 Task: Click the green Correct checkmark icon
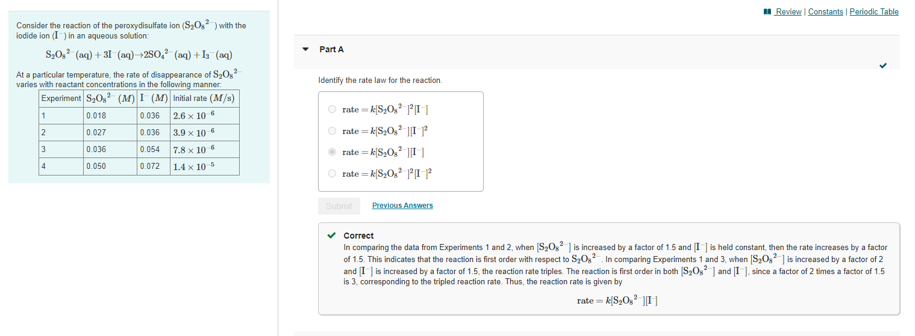331,236
